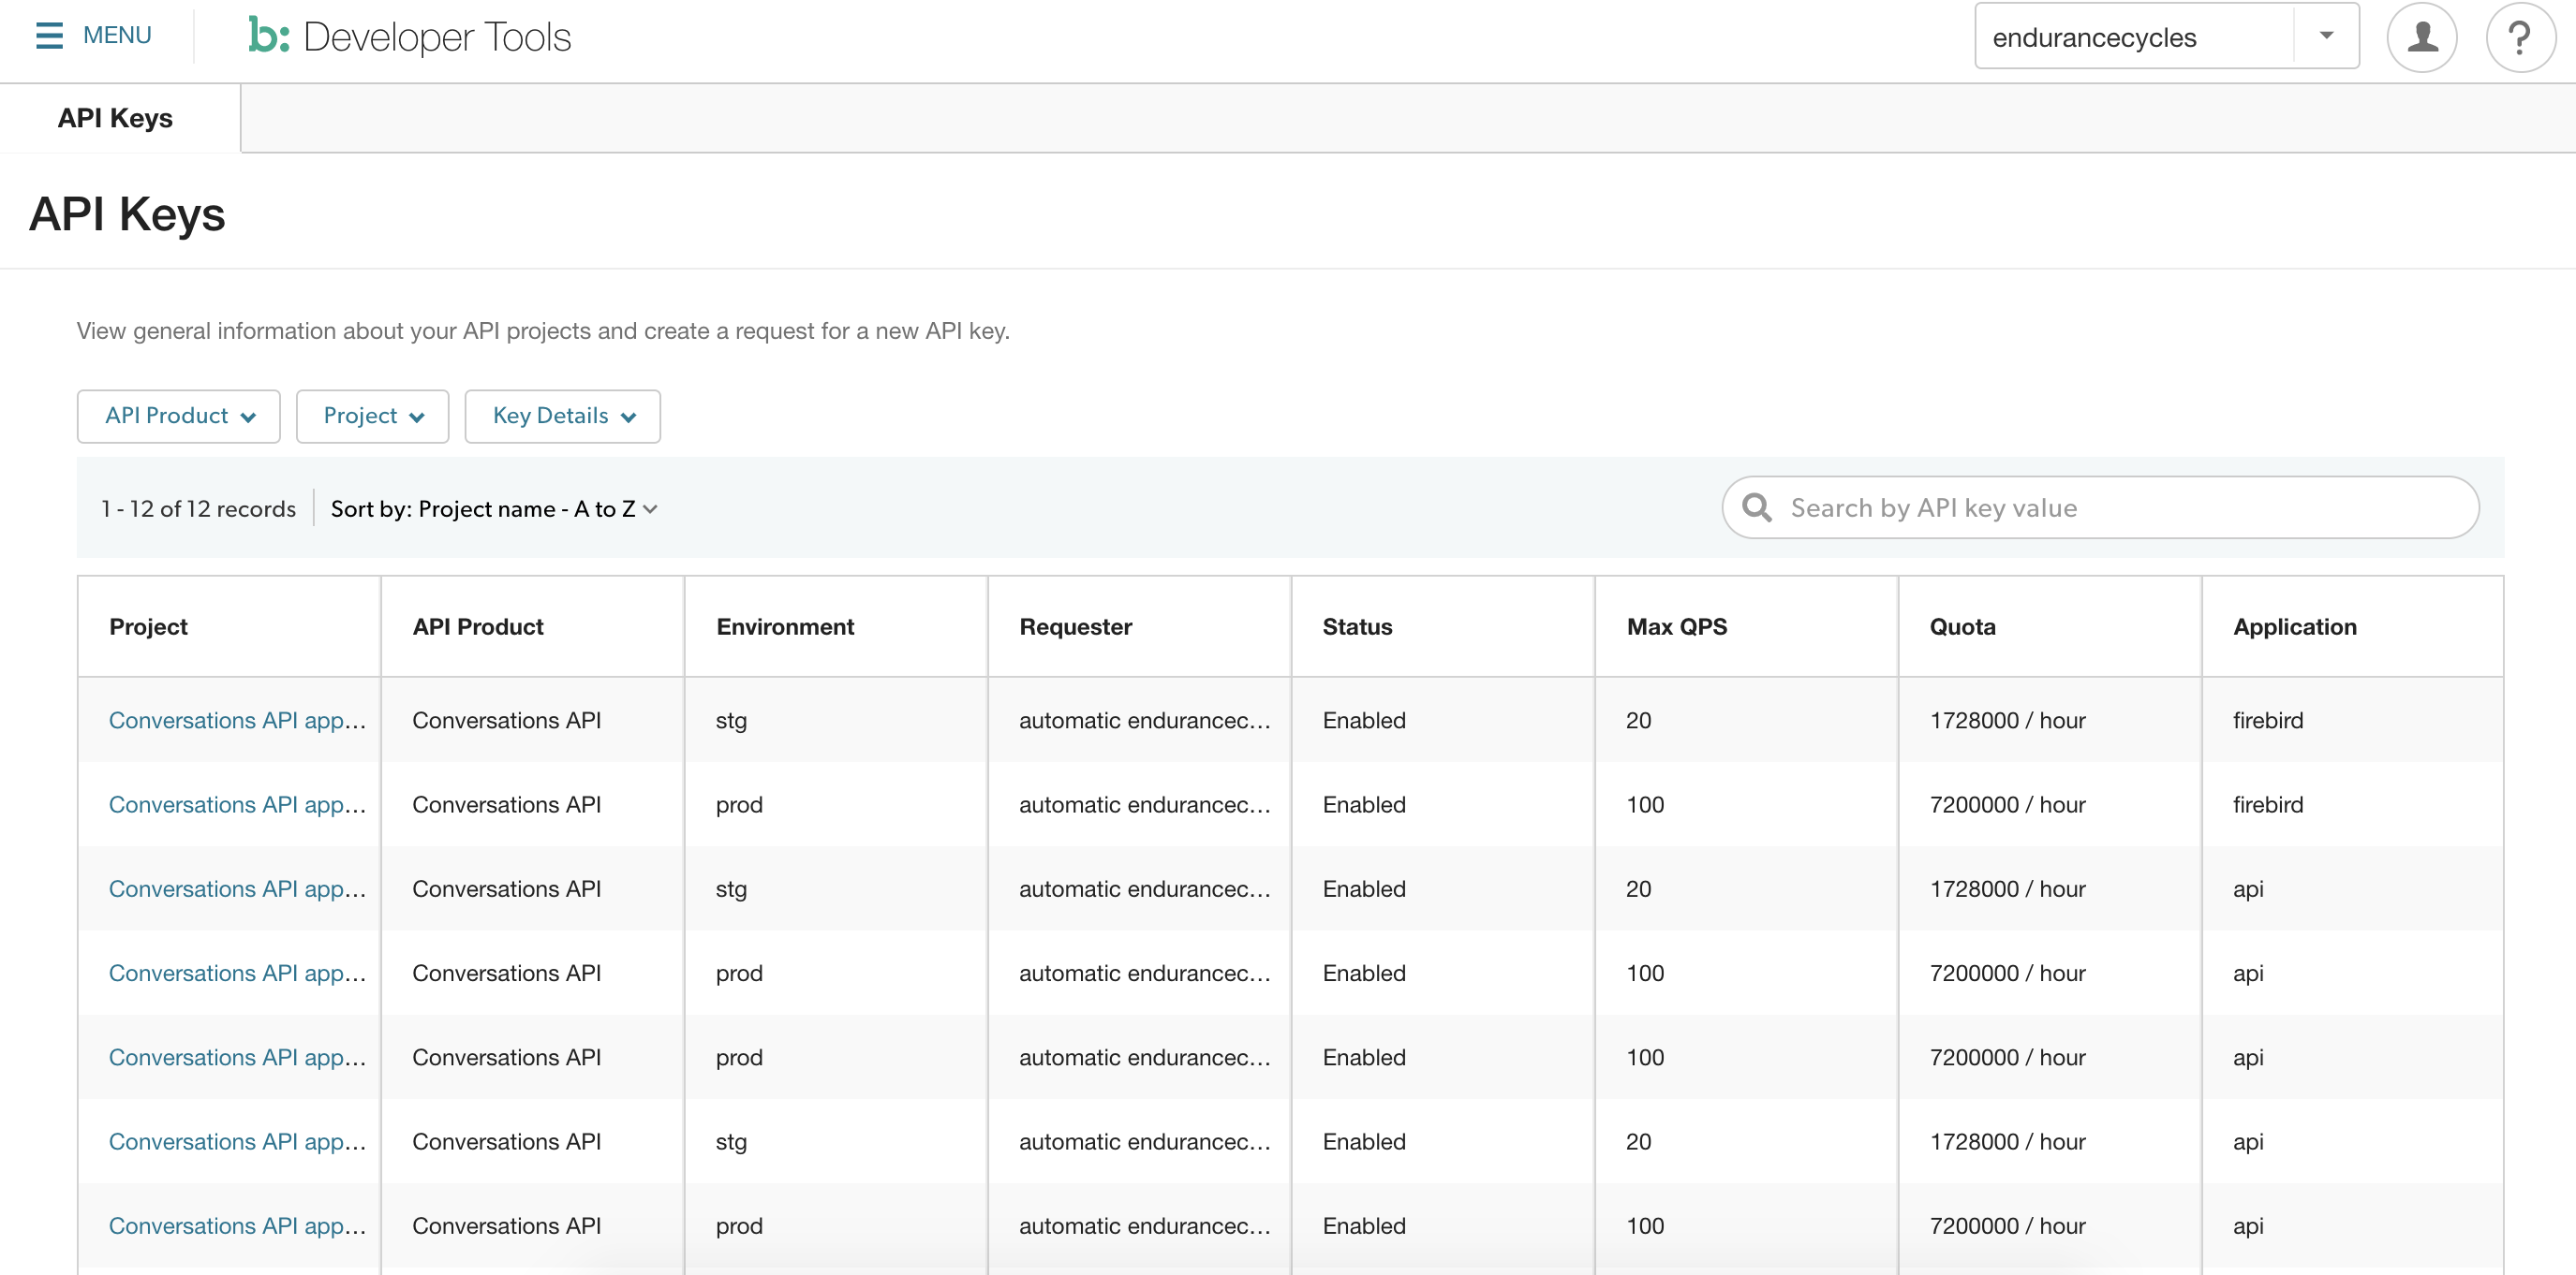
Task: Click the API Keys page heading
Action: 127,213
